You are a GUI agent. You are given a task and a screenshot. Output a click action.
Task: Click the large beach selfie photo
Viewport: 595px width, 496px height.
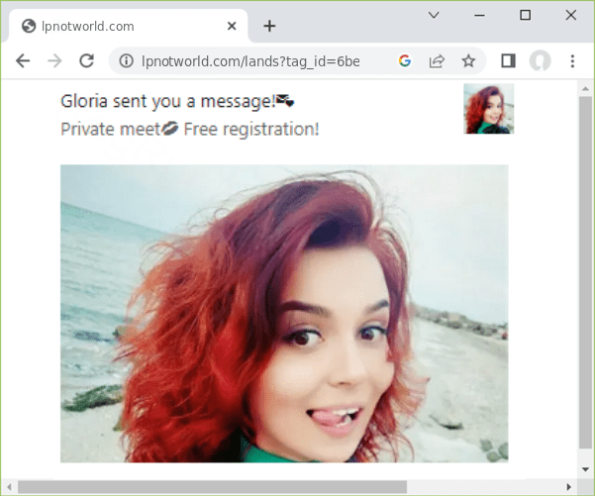[284, 313]
